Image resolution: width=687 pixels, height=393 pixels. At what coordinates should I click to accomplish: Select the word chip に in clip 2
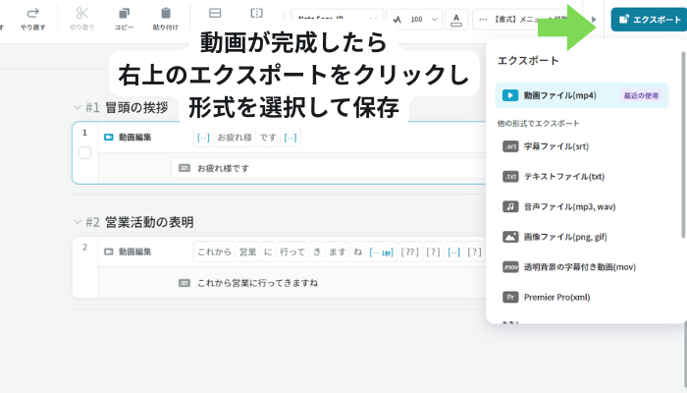coord(268,252)
